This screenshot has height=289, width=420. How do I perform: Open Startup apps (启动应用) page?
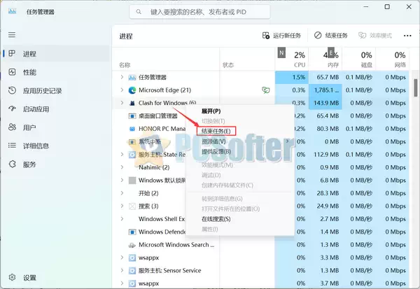point(36,109)
